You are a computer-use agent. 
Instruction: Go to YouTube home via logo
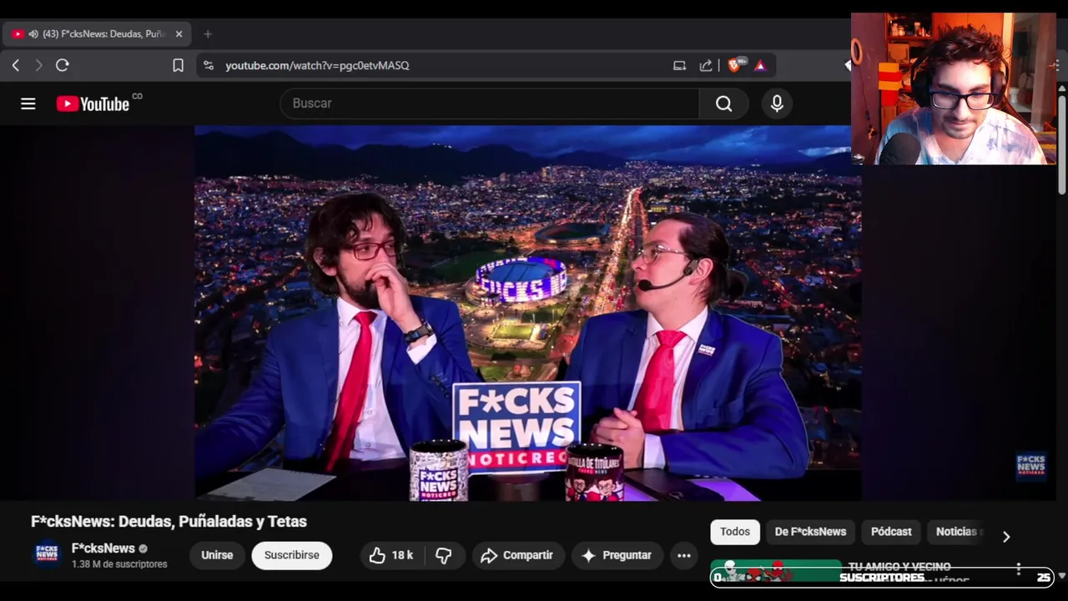point(93,104)
